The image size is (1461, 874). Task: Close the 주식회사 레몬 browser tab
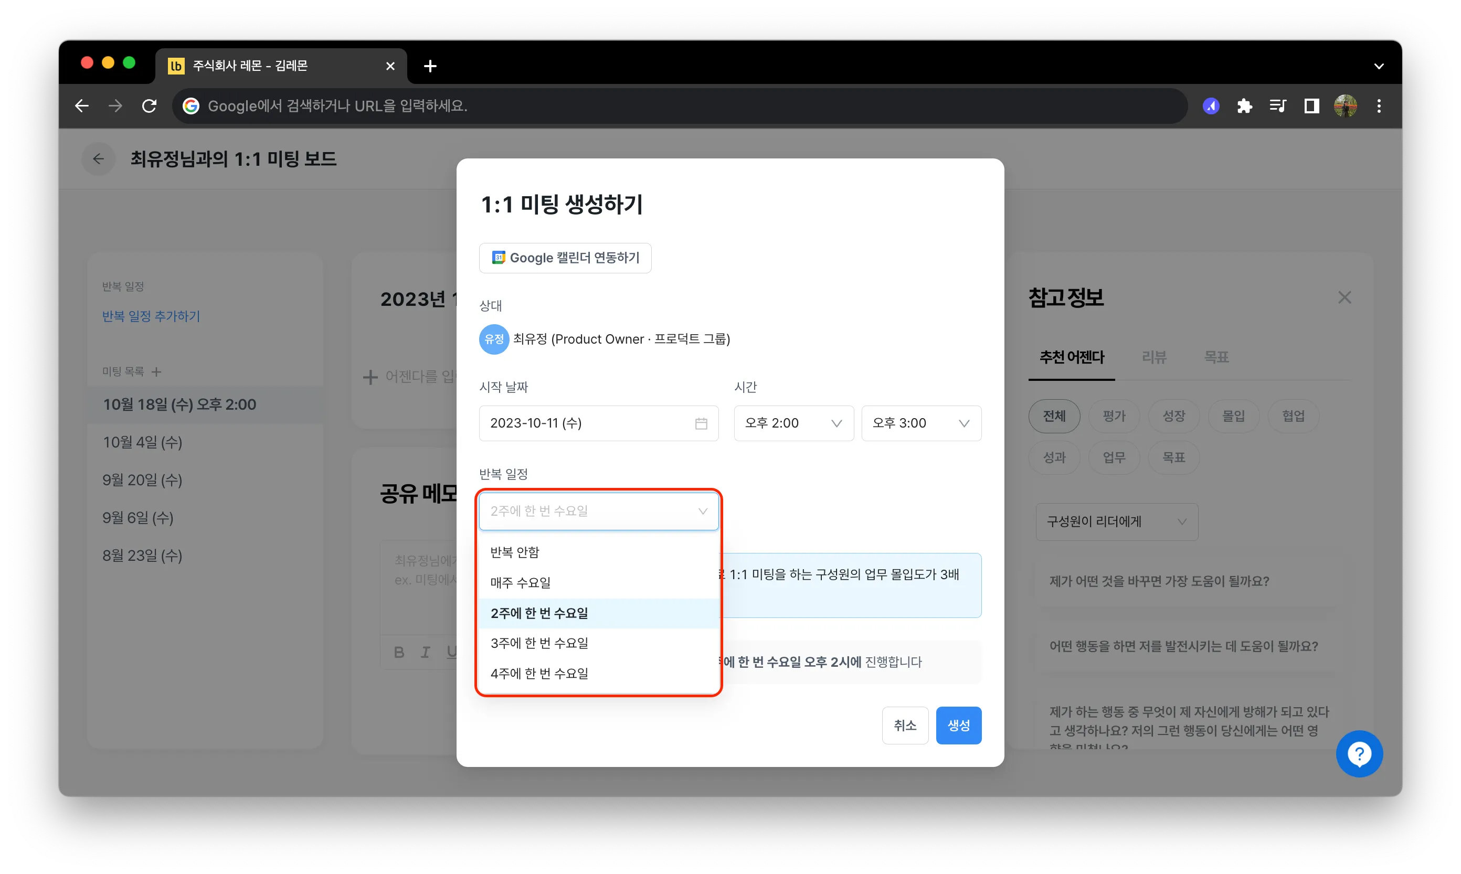[390, 66]
